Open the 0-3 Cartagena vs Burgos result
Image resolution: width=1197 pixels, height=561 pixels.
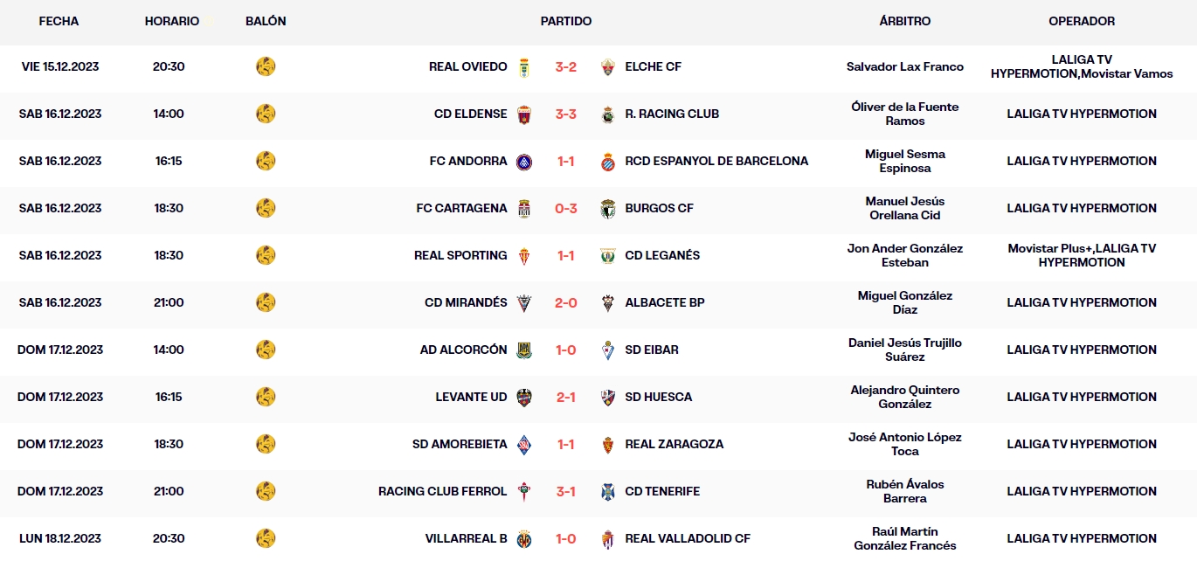pyautogui.click(x=566, y=209)
